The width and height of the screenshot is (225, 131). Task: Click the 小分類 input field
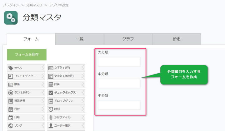119,105
